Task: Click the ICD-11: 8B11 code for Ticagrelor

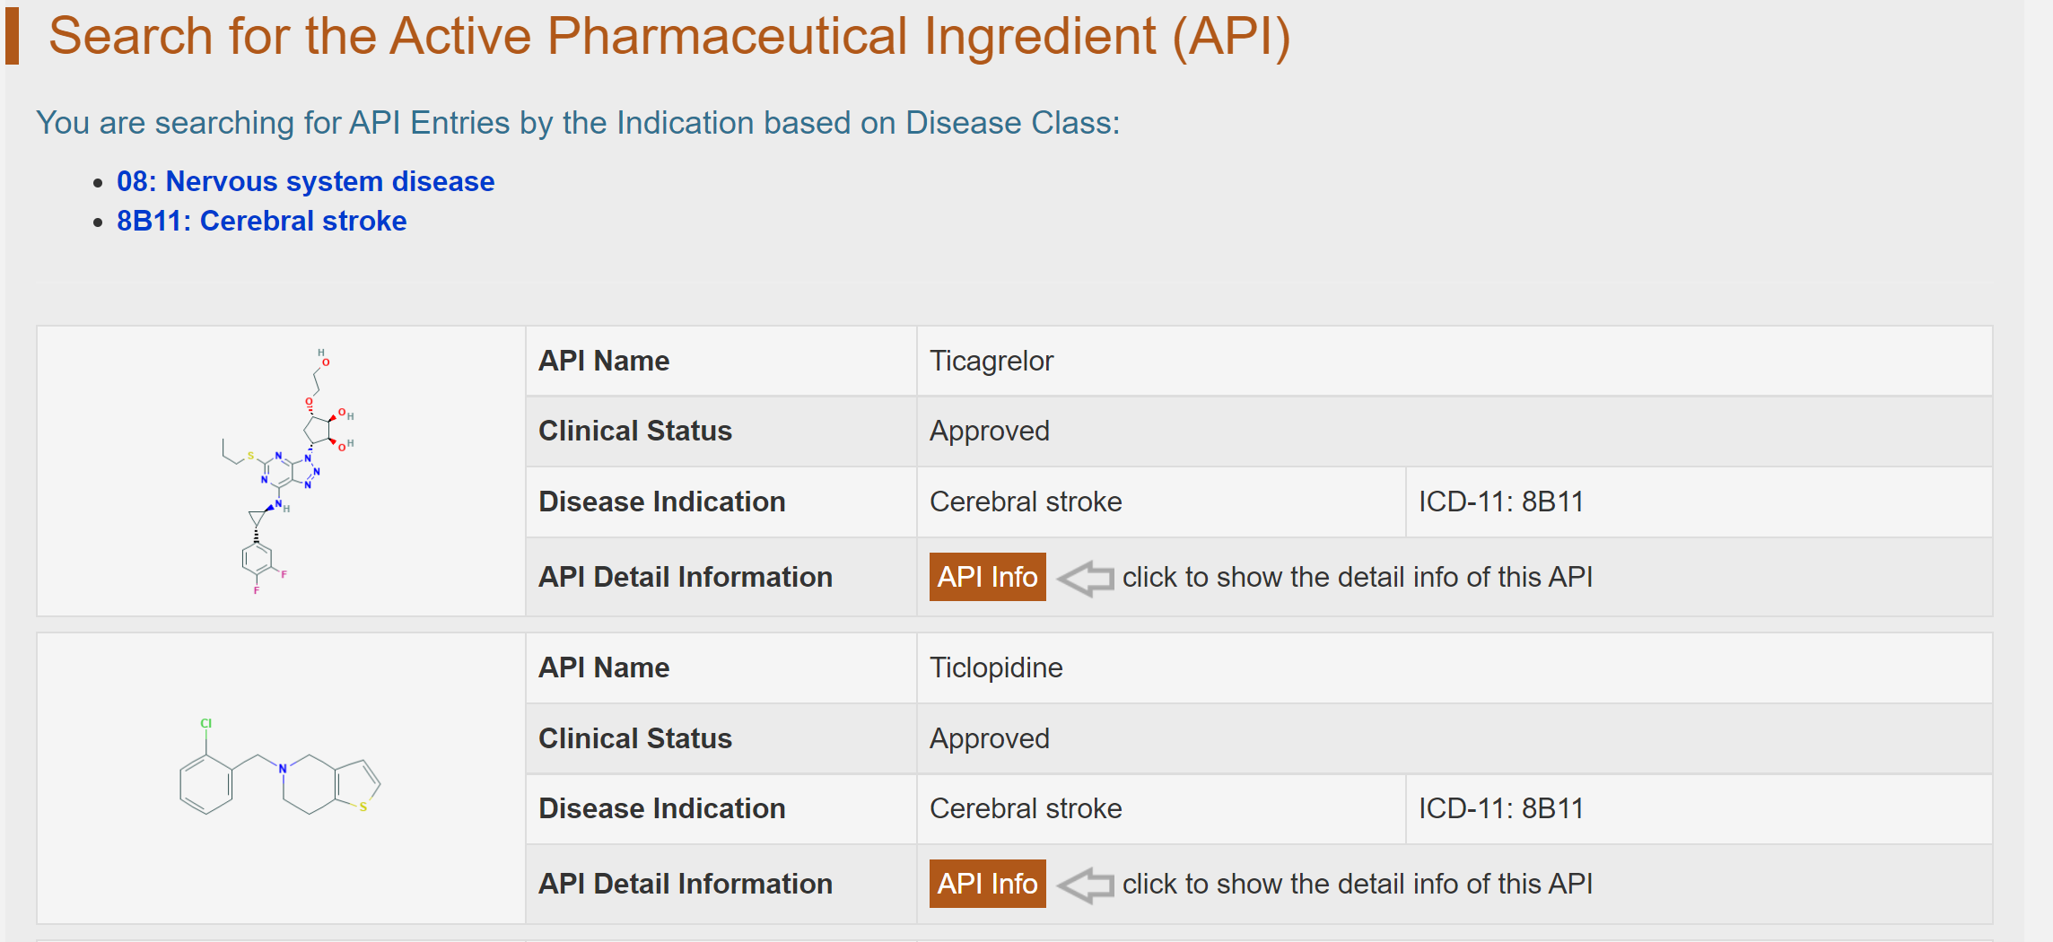Action: (1500, 502)
